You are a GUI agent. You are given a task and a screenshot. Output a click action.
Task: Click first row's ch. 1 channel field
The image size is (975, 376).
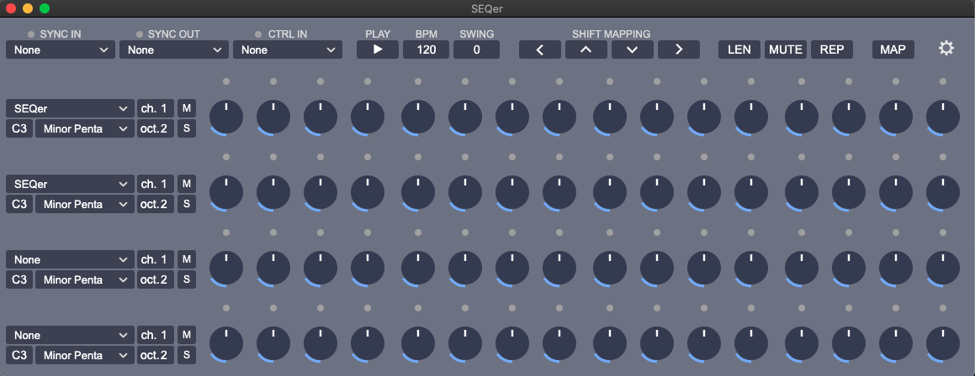pos(156,108)
